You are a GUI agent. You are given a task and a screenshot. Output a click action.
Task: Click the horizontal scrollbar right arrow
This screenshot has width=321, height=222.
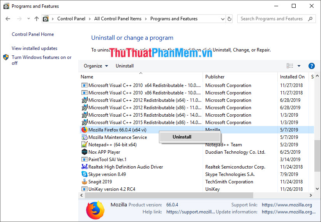click(x=311, y=195)
